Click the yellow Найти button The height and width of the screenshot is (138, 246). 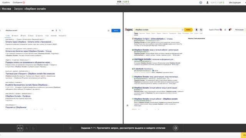pos(188,30)
